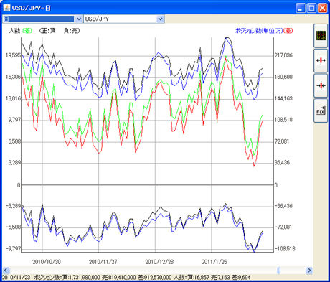Click the red 差 legend label
This screenshot has height=282, width=330.
click(x=288, y=31)
